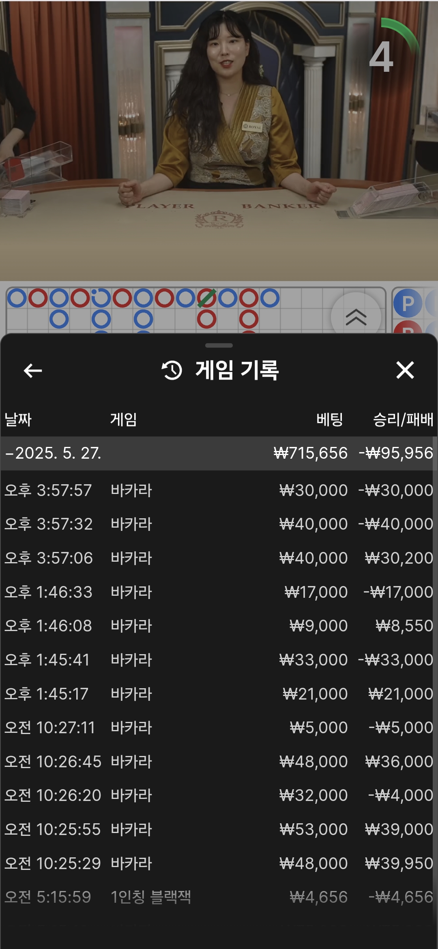Expand the roadmap with double chevron
438x949 pixels.
tap(356, 316)
